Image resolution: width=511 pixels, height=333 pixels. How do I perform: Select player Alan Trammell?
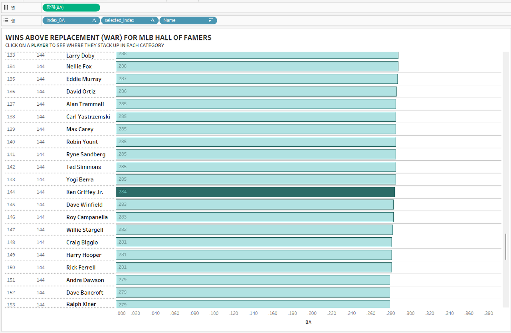[x=85, y=104]
